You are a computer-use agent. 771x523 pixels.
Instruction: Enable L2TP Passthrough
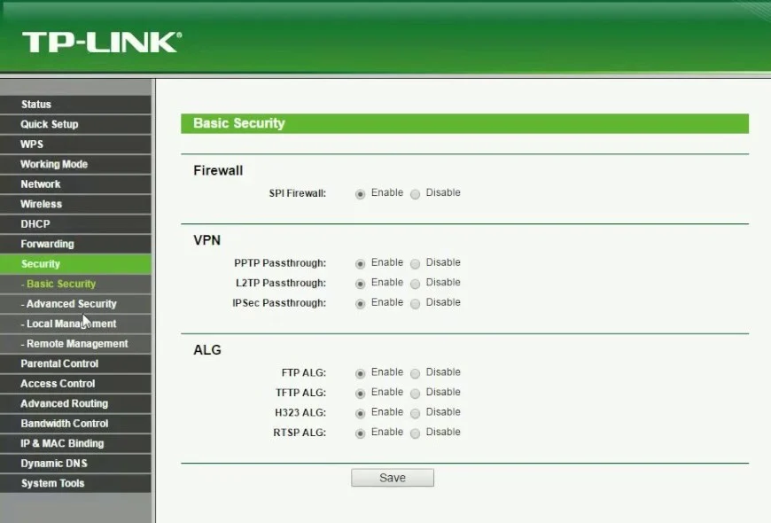(361, 284)
